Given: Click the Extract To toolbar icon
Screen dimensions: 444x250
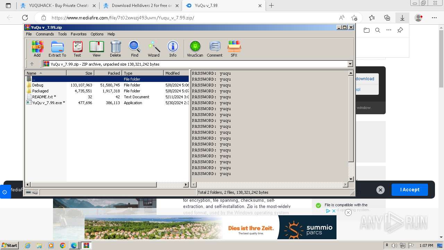Looking at the screenshot, I should (57, 49).
